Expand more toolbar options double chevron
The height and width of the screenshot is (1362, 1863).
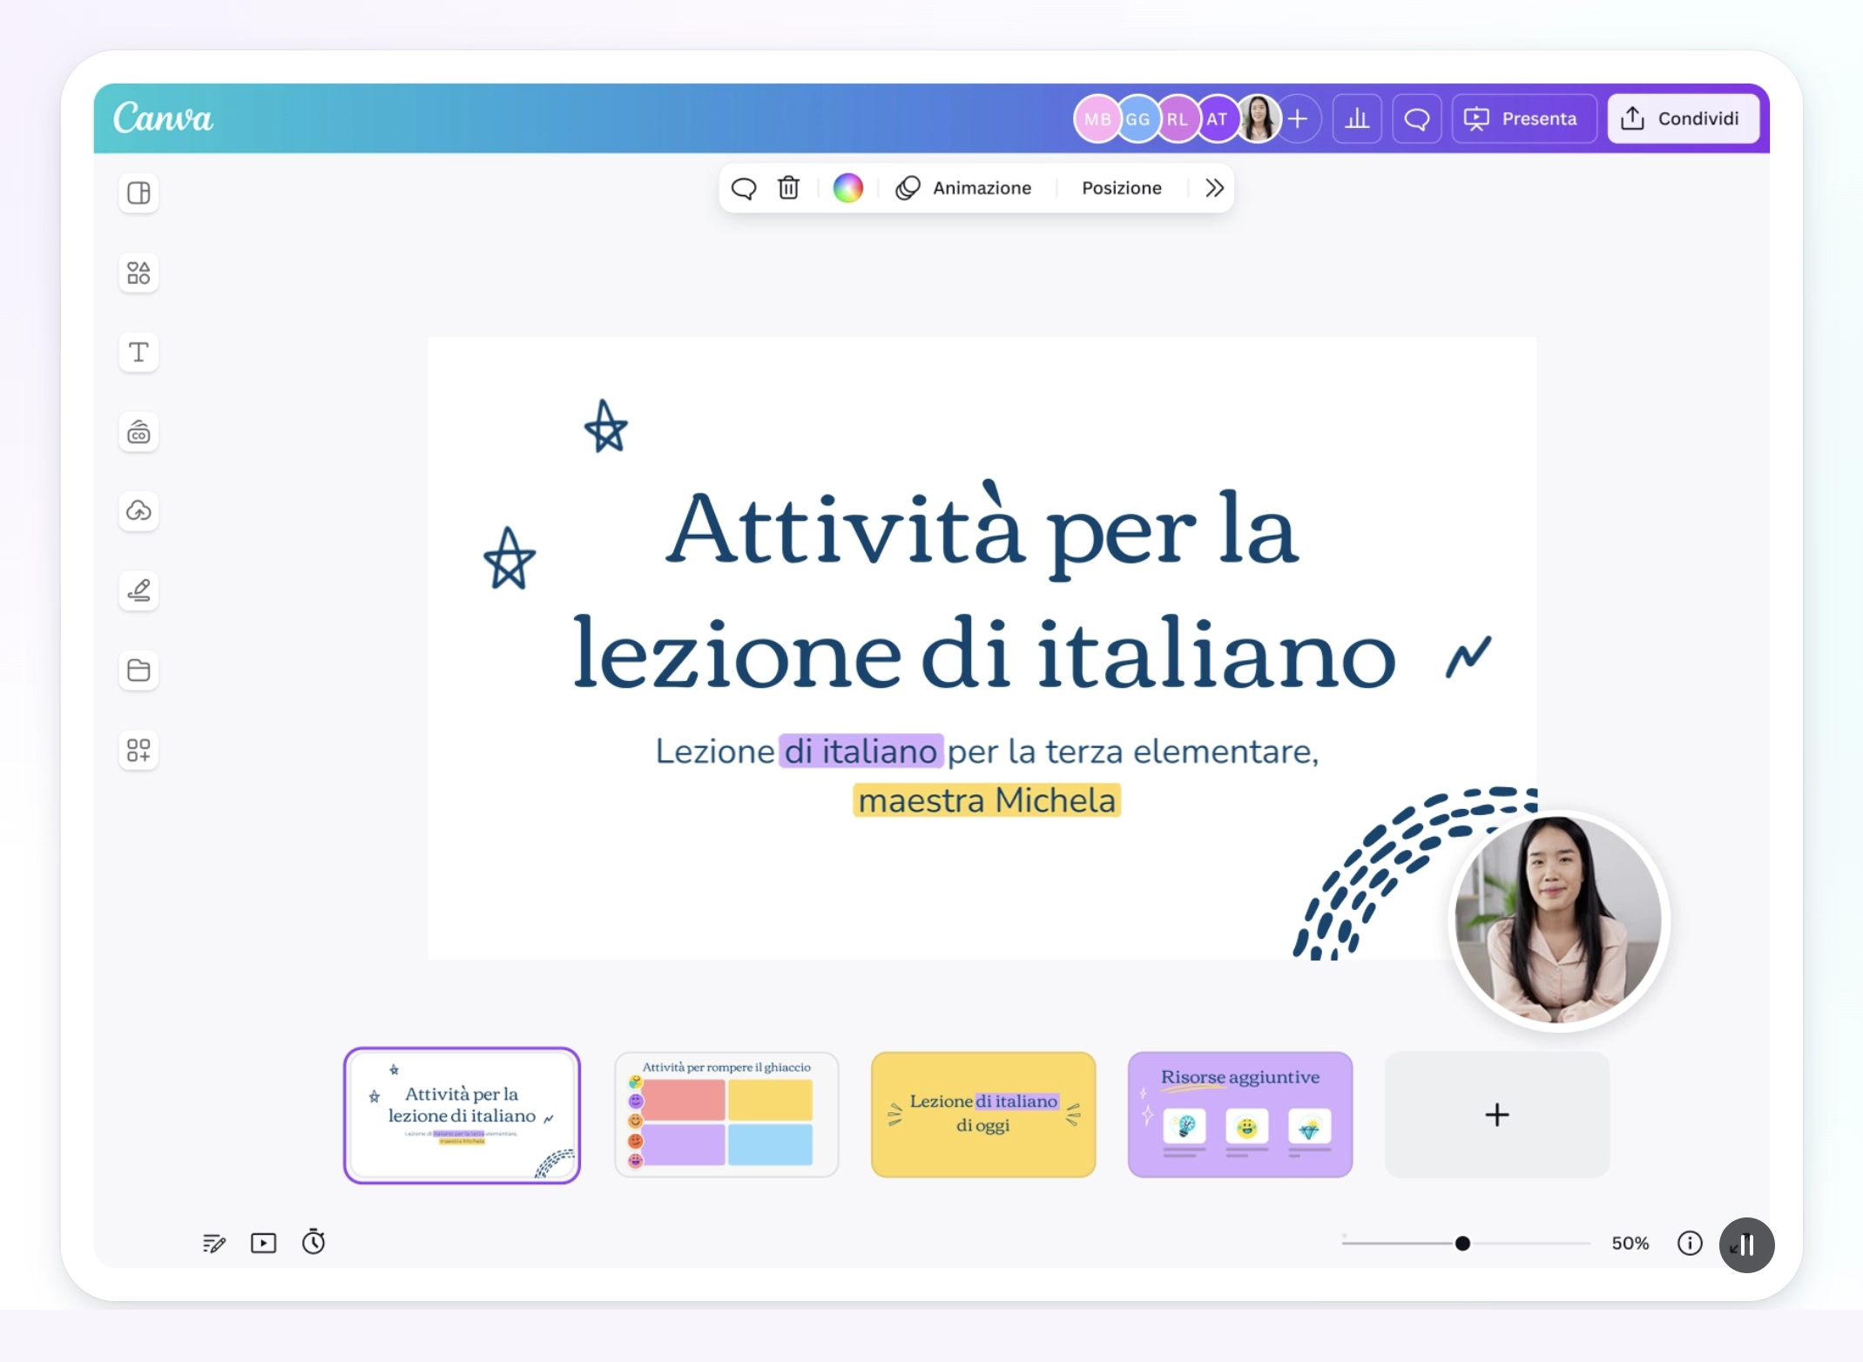1215,188
